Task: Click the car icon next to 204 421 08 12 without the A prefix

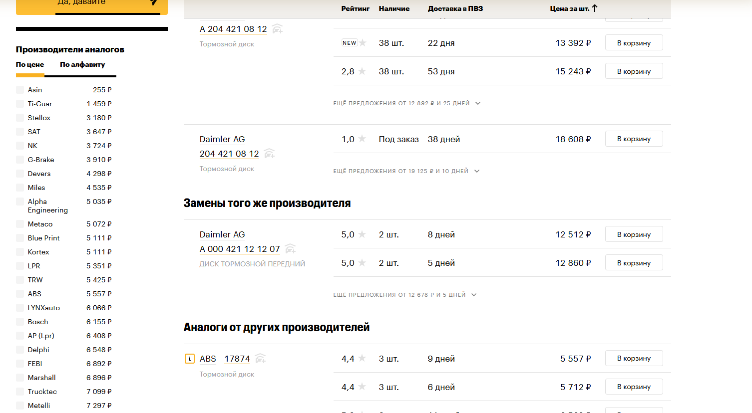Action: click(x=269, y=154)
